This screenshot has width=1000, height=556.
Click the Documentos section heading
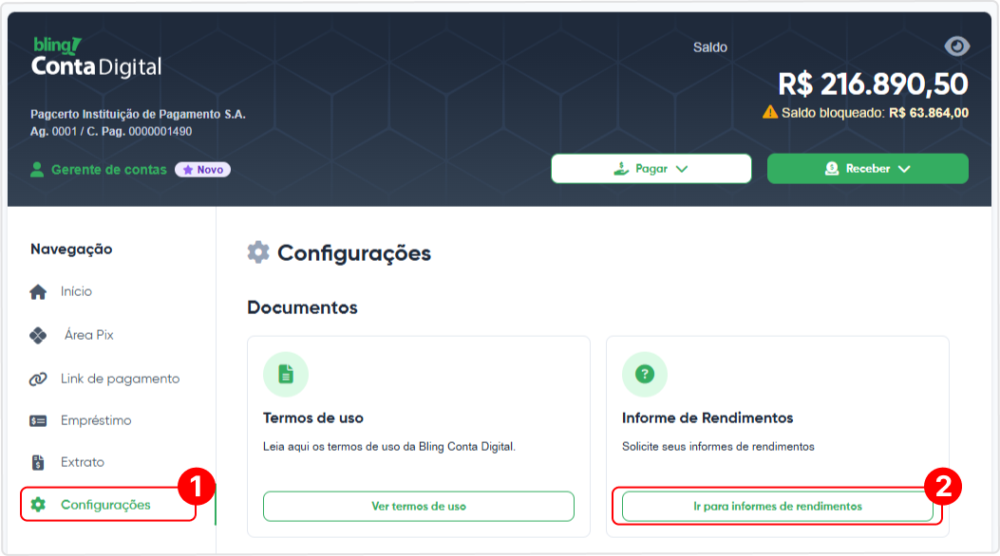pos(302,307)
